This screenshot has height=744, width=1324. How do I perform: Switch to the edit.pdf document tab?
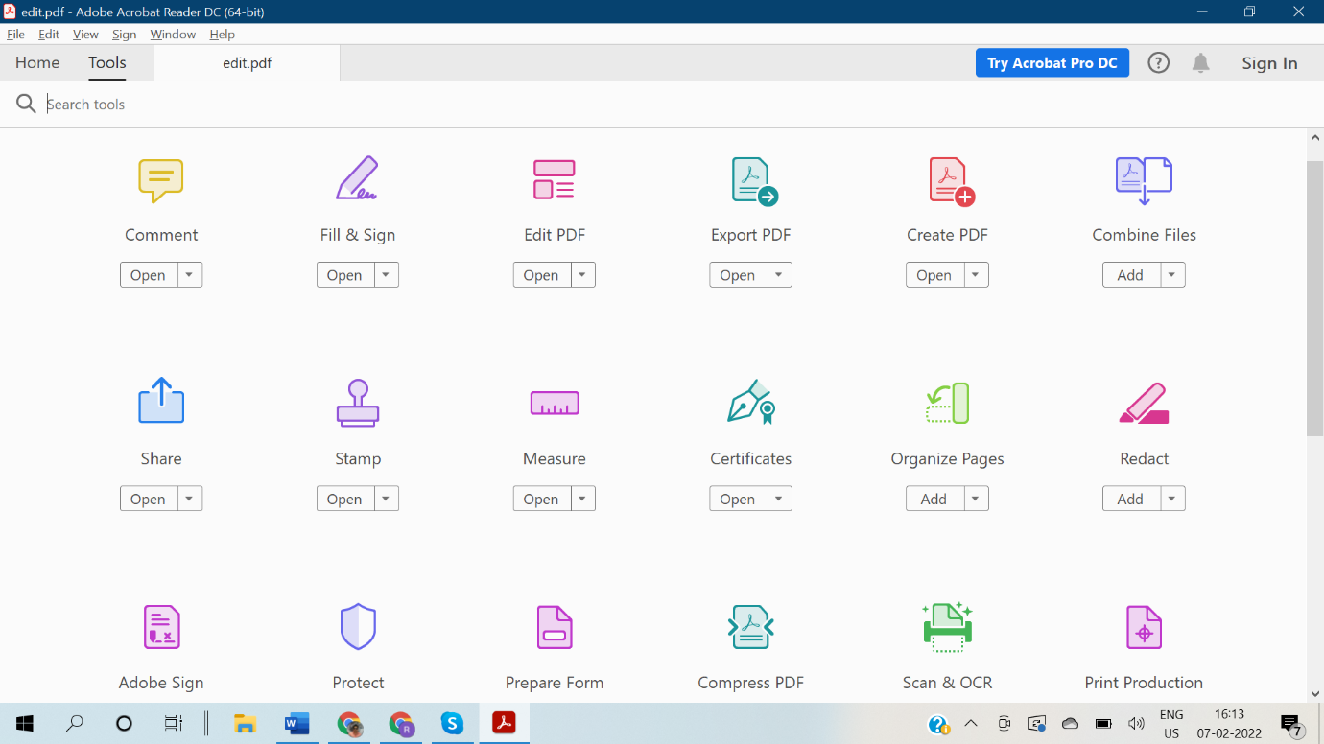pyautogui.click(x=247, y=63)
